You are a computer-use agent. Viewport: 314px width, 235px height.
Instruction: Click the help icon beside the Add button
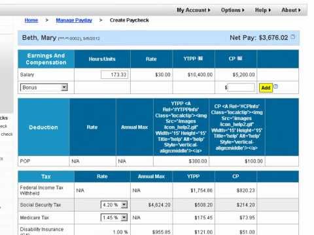pyautogui.click(x=276, y=86)
